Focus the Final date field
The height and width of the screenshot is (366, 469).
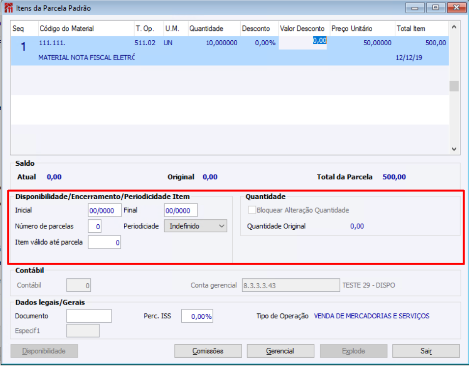click(181, 210)
